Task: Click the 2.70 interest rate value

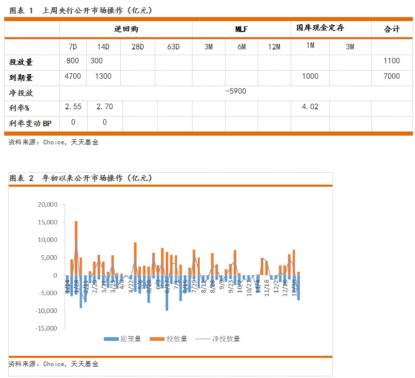Action: 105,107
